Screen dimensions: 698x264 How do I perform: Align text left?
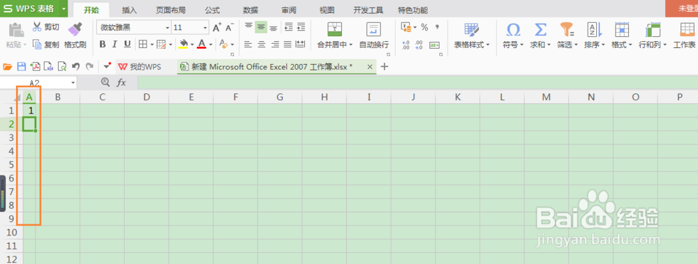tap(248, 44)
